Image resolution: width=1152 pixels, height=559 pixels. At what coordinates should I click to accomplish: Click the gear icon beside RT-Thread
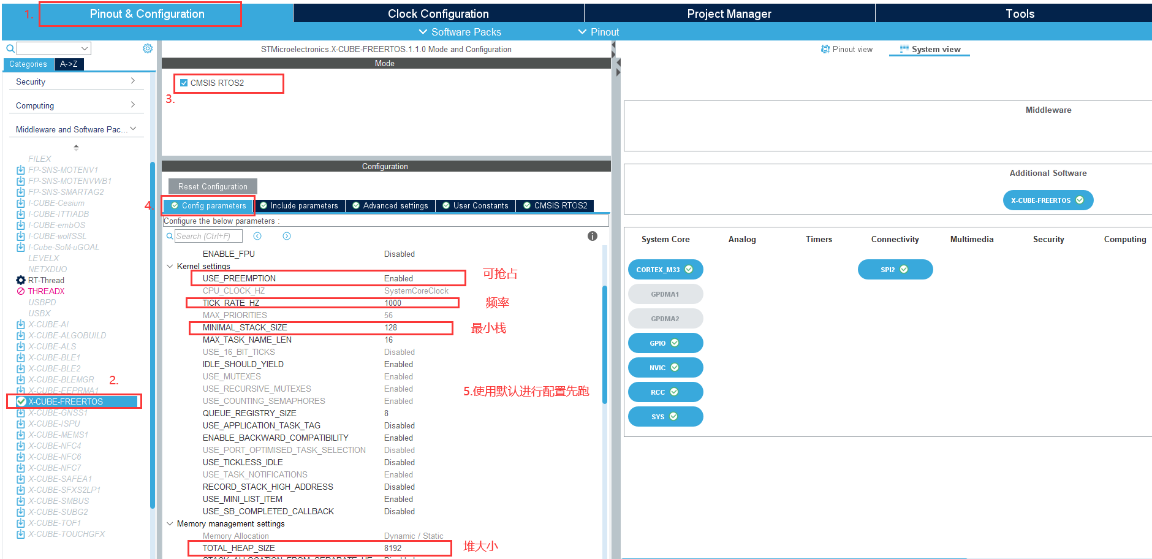coord(21,280)
